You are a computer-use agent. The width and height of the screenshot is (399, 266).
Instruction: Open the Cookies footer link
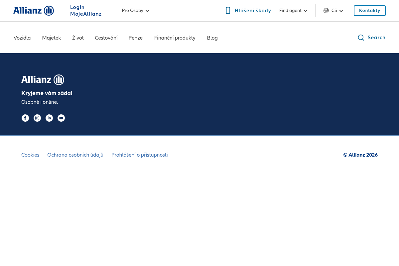(30, 155)
